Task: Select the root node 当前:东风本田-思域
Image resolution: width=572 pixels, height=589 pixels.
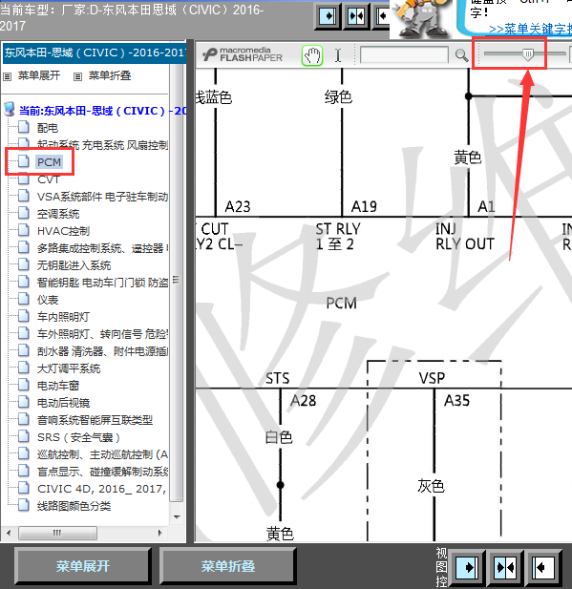Action: point(102,111)
